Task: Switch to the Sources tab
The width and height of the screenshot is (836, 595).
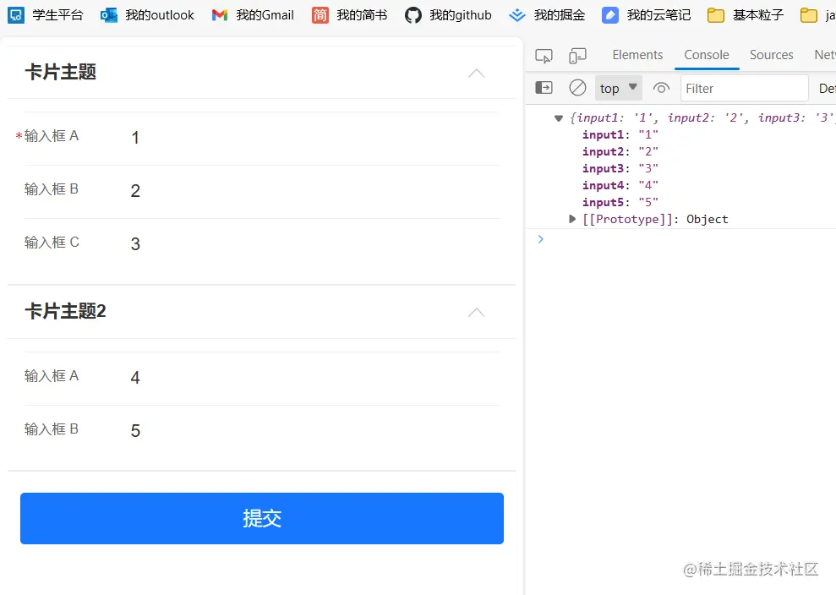Action: (771, 54)
